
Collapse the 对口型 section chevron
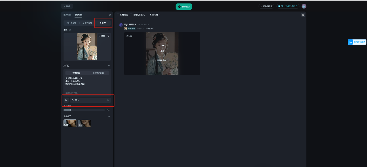(x=109, y=66)
